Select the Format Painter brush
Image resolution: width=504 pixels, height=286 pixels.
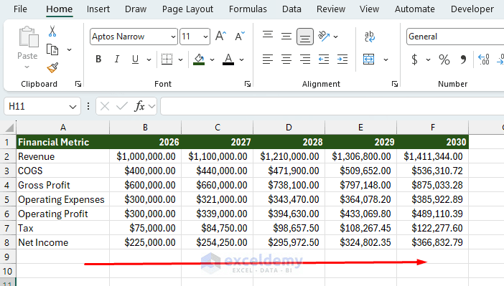click(x=52, y=67)
